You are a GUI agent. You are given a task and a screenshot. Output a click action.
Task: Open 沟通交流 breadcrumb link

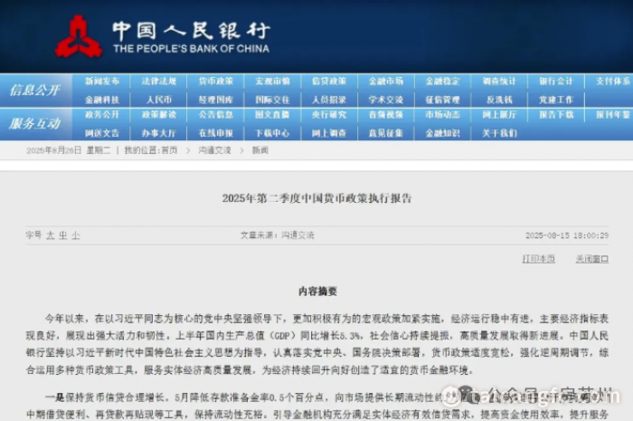coord(214,150)
